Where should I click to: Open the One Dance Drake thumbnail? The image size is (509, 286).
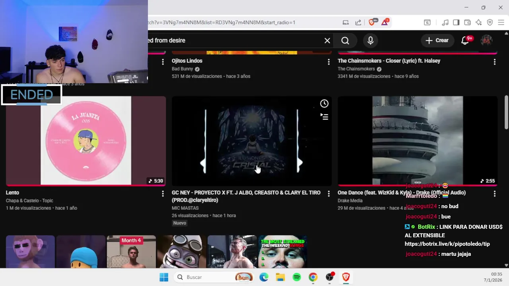pyautogui.click(x=418, y=141)
